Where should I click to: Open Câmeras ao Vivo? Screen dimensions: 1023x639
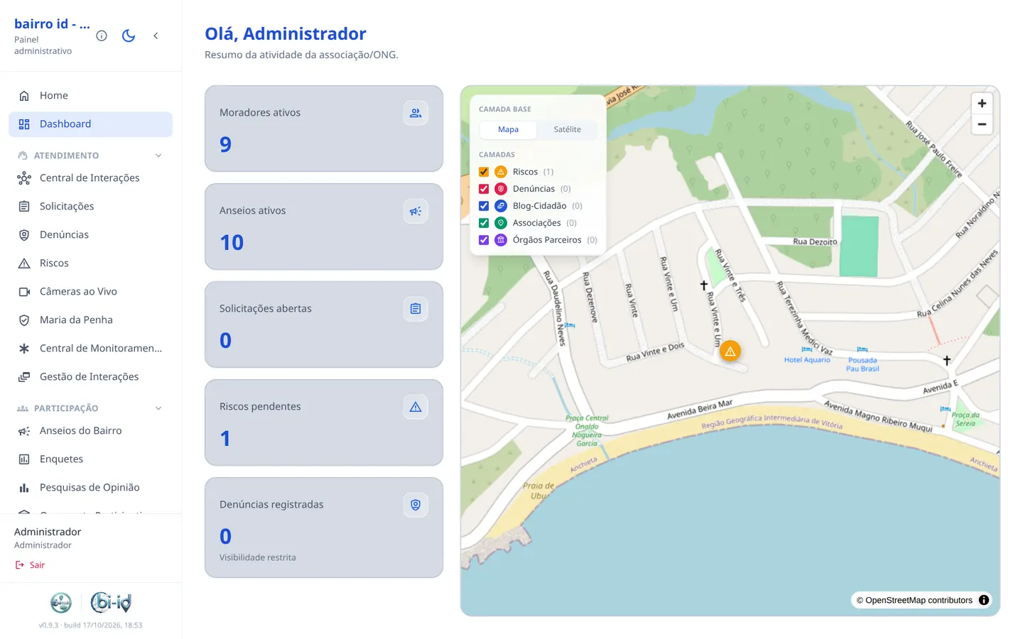coord(90,291)
